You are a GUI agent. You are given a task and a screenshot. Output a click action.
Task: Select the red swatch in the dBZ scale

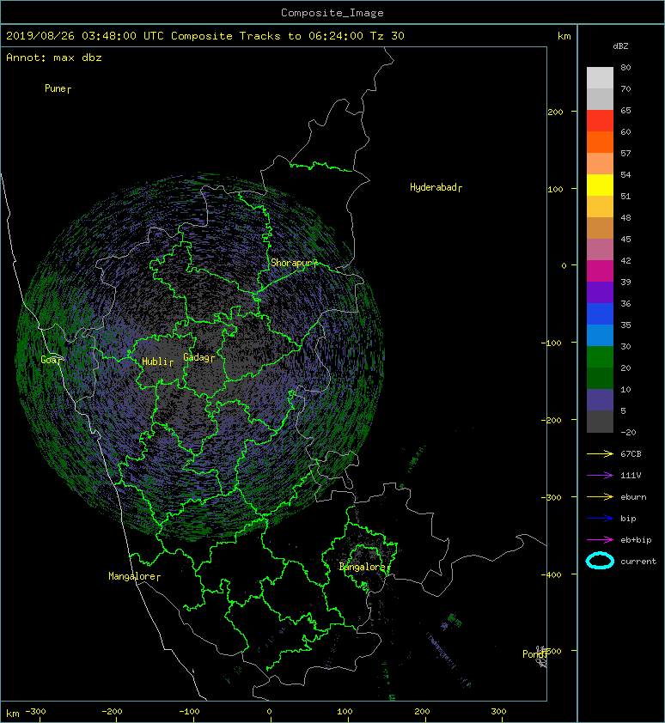click(x=600, y=120)
